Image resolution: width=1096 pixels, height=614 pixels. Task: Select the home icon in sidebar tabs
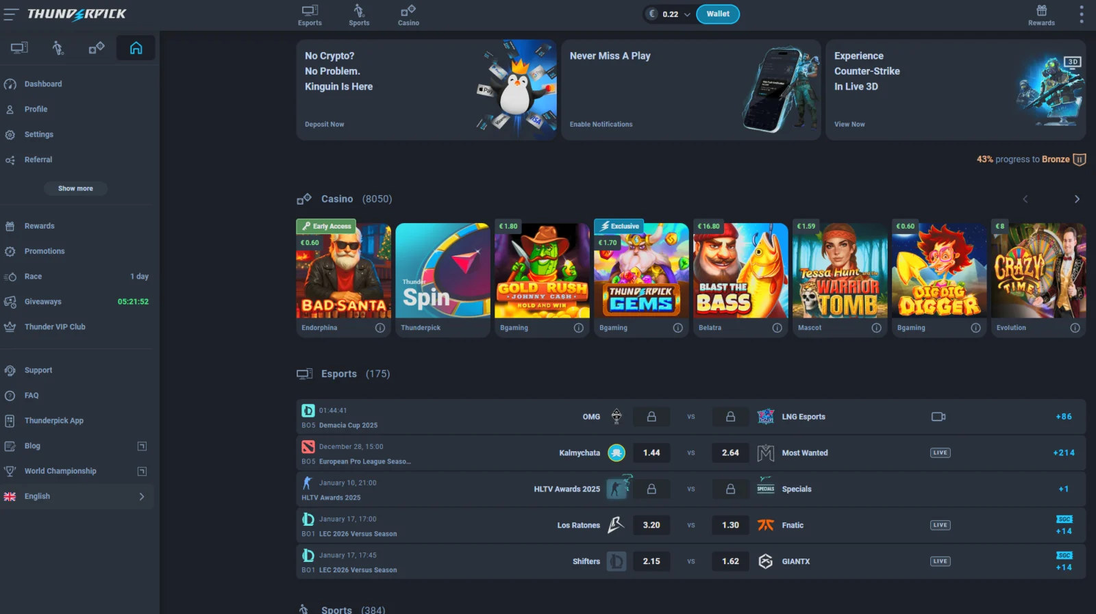click(136, 48)
